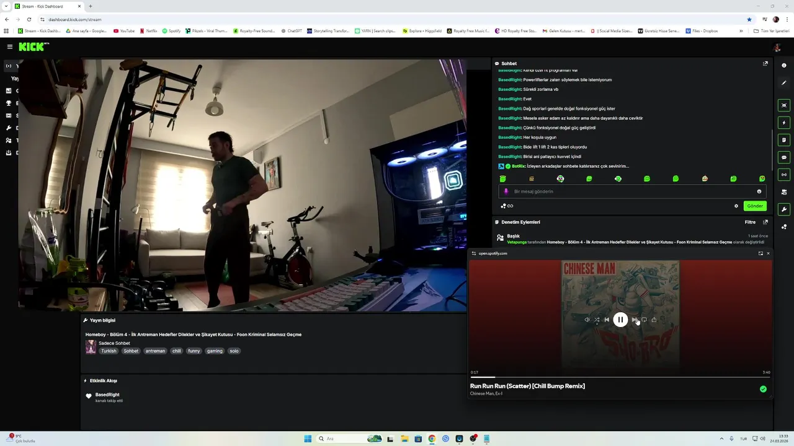794x446 pixels.
Task: Click the address bar URL
Action: coord(74,19)
